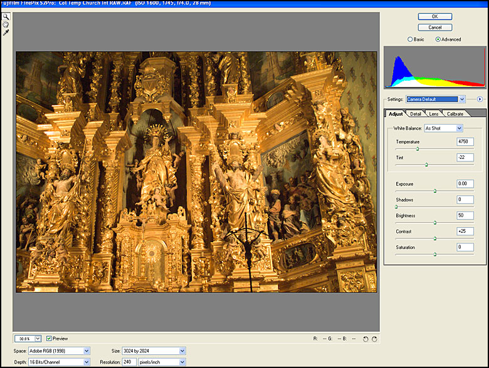Click the Temperature value field 4750

[465, 141]
